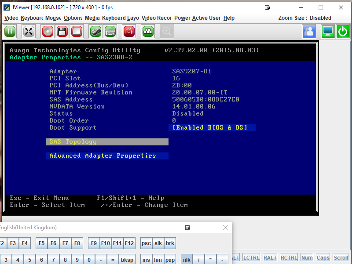Screen dimensions: 352x264
Task: Click the F8 soft key
Action: (x=77, y=243)
